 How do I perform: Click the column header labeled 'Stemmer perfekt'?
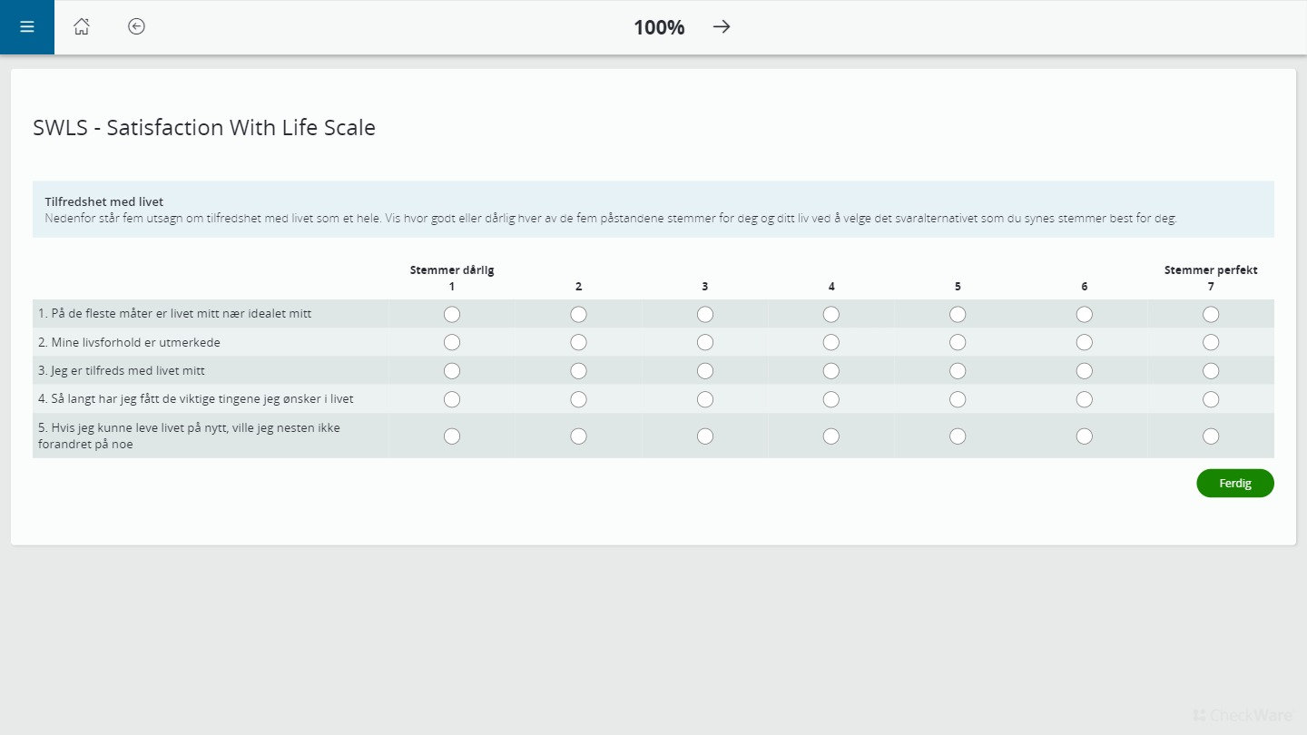pos(1211,269)
